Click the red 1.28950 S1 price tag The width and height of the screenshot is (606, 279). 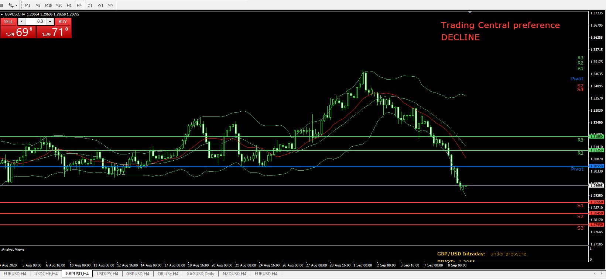click(597, 202)
